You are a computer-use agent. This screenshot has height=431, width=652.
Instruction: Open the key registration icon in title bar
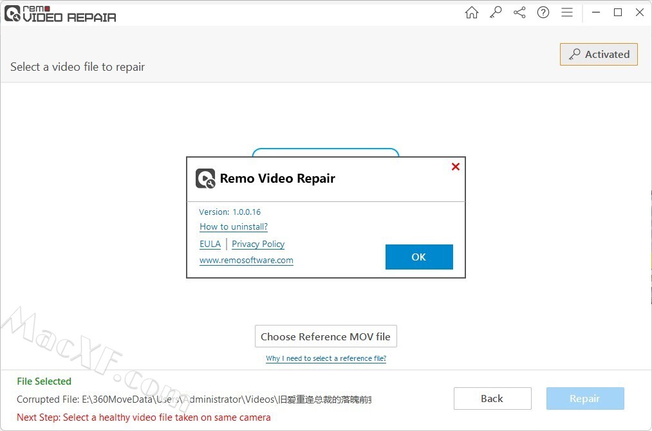pyautogui.click(x=496, y=13)
